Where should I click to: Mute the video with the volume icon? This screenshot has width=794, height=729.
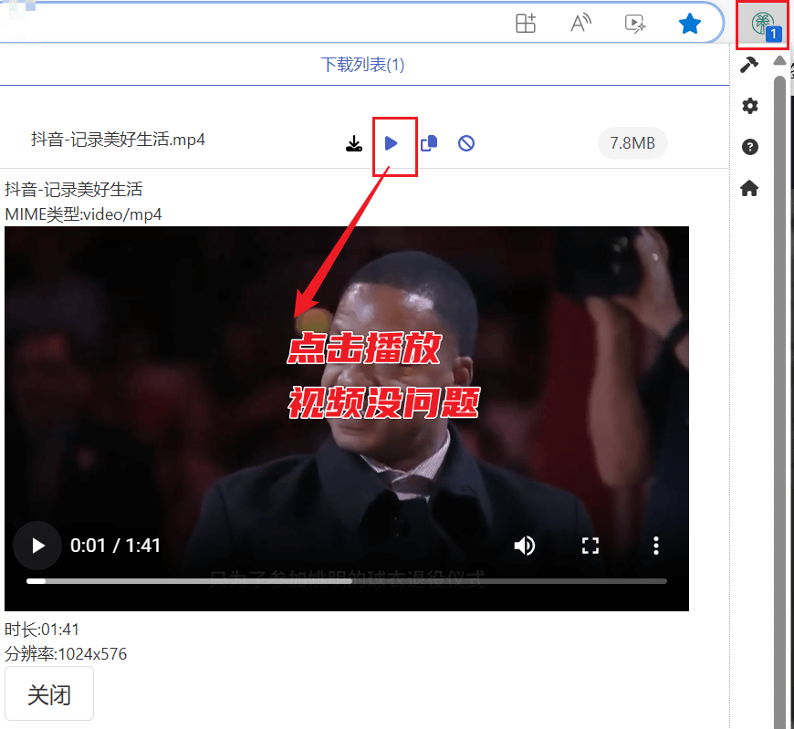[525, 546]
